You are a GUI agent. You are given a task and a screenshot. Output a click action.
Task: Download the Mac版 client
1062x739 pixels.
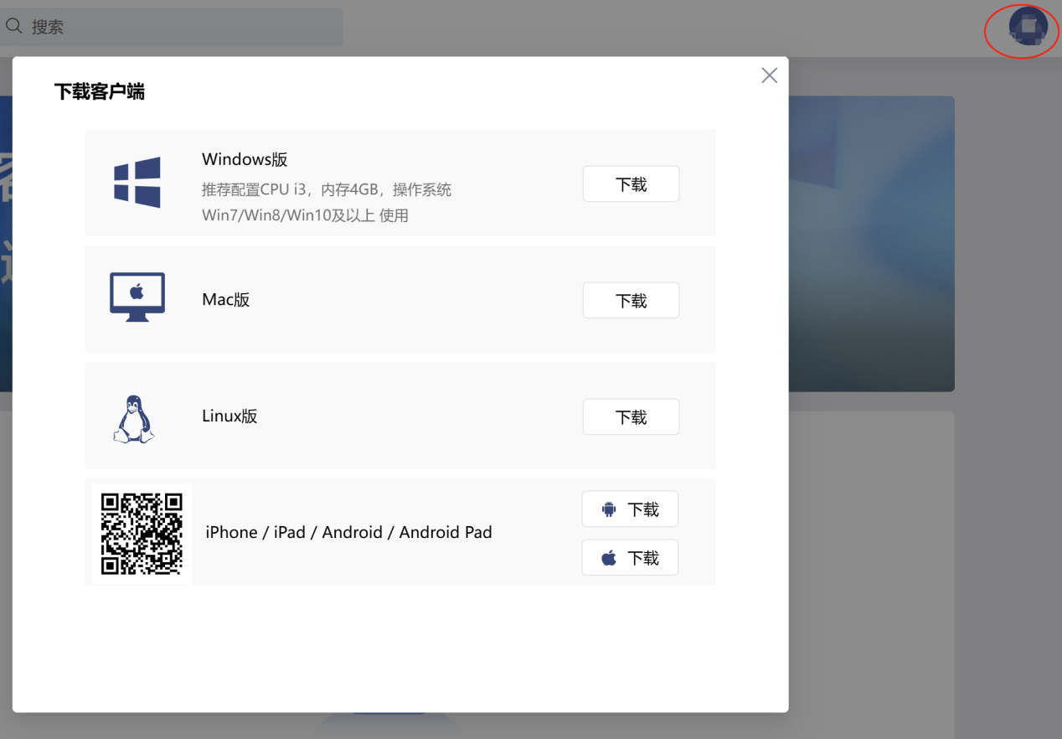tap(631, 301)
